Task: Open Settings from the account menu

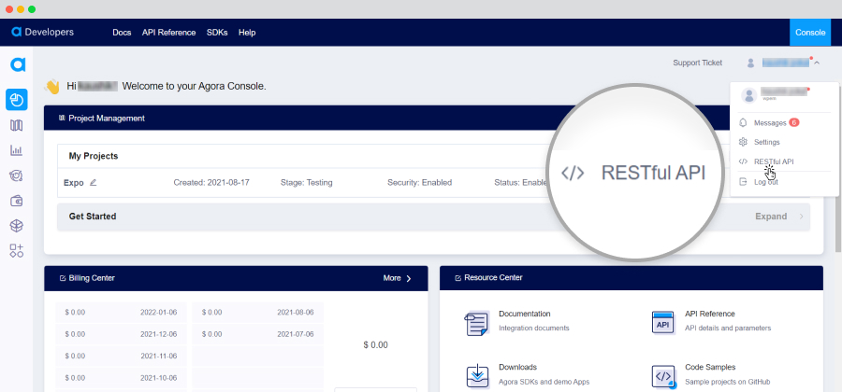Action: [767, 142]
